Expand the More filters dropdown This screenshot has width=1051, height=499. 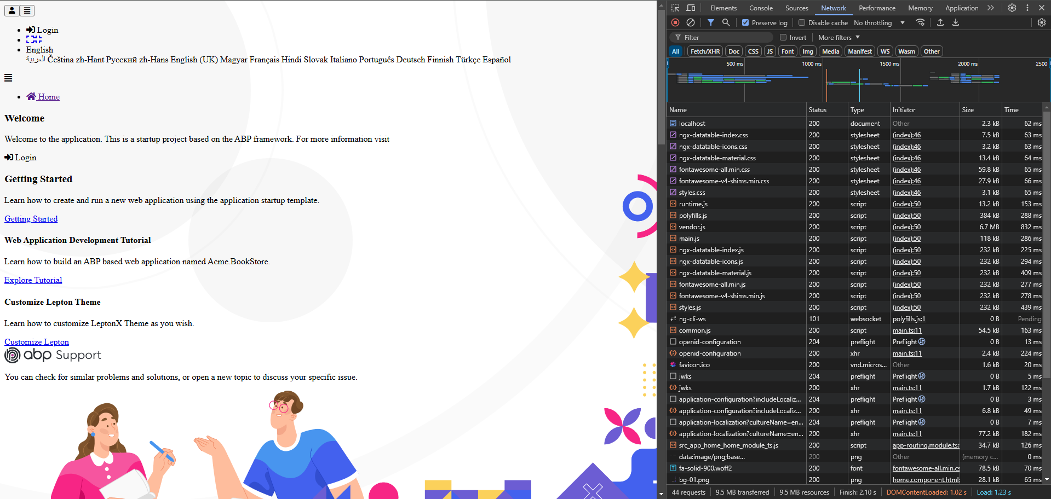point(838,38)
